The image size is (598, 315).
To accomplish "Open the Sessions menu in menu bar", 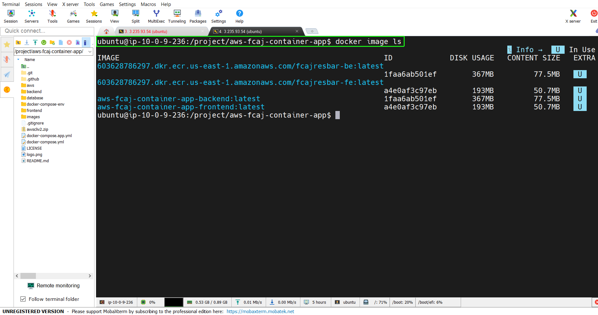I will (33, 4).
